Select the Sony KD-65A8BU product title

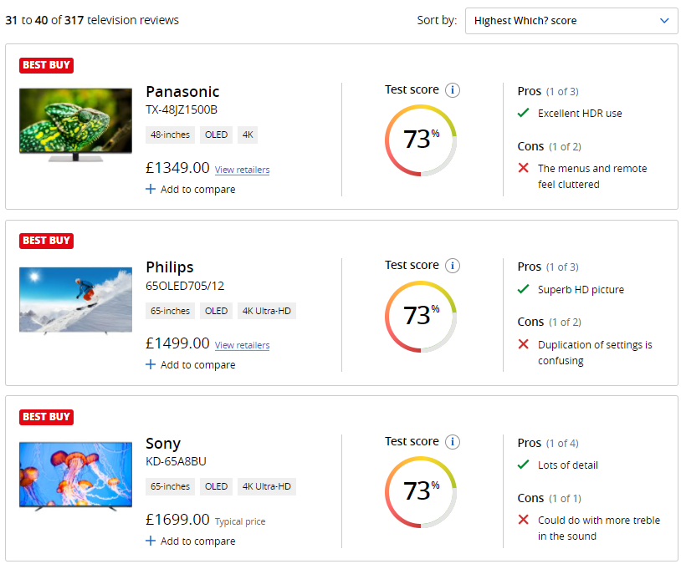tap(163, 444)
